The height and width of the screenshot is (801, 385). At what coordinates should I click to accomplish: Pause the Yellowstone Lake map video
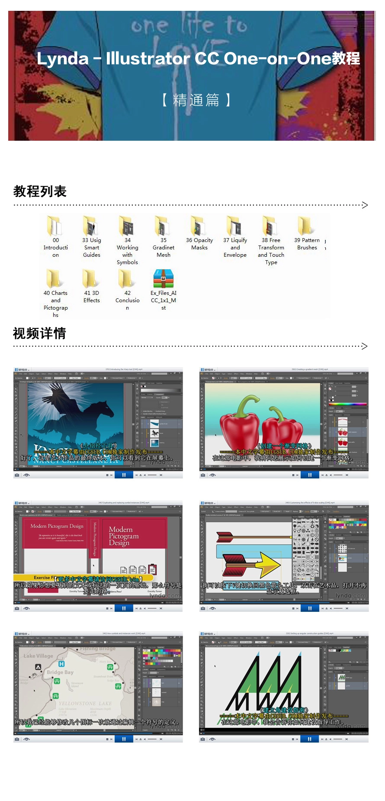tap(124, 739)
